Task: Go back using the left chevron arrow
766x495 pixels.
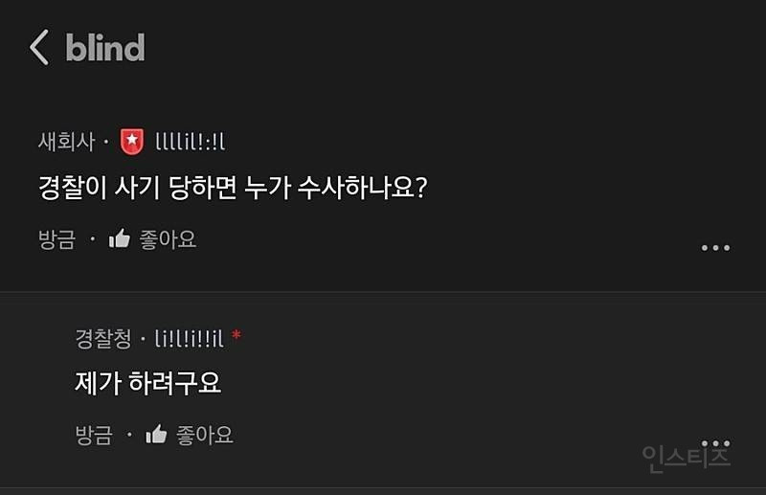Action: pyautogui.click(x=39, y=48)
